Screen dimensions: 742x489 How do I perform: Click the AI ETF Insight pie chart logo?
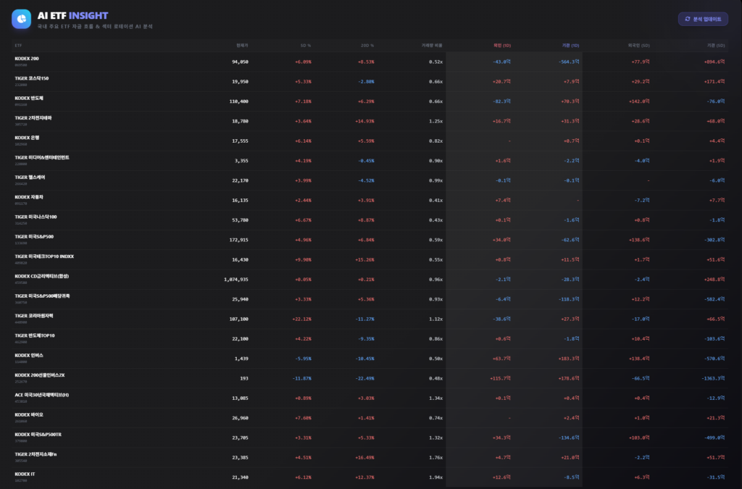tap(21, 19)
